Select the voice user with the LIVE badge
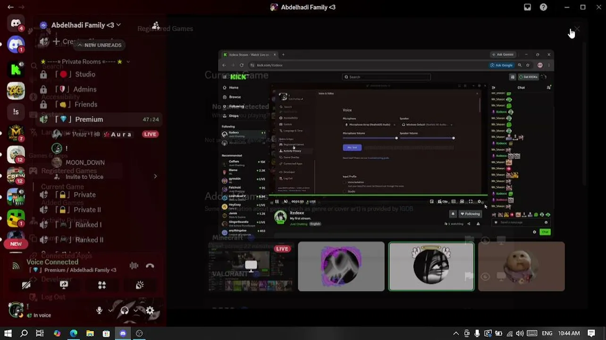 105,134
